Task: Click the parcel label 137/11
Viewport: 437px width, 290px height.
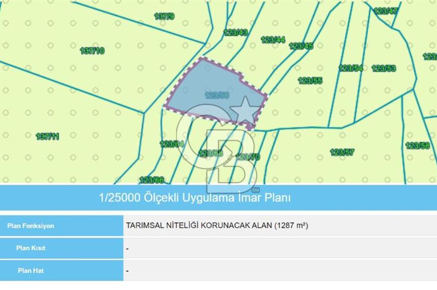Action: click(x=47, y=135)
